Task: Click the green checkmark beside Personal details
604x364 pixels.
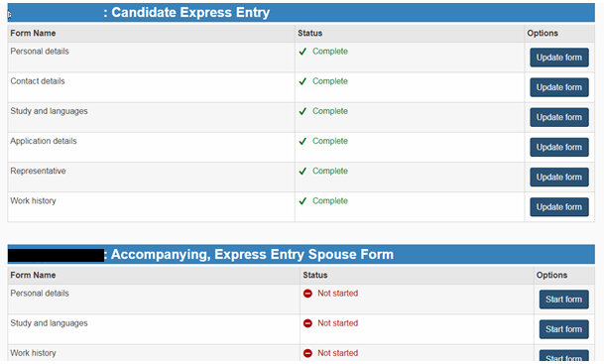Action: [x=302, y=52]
